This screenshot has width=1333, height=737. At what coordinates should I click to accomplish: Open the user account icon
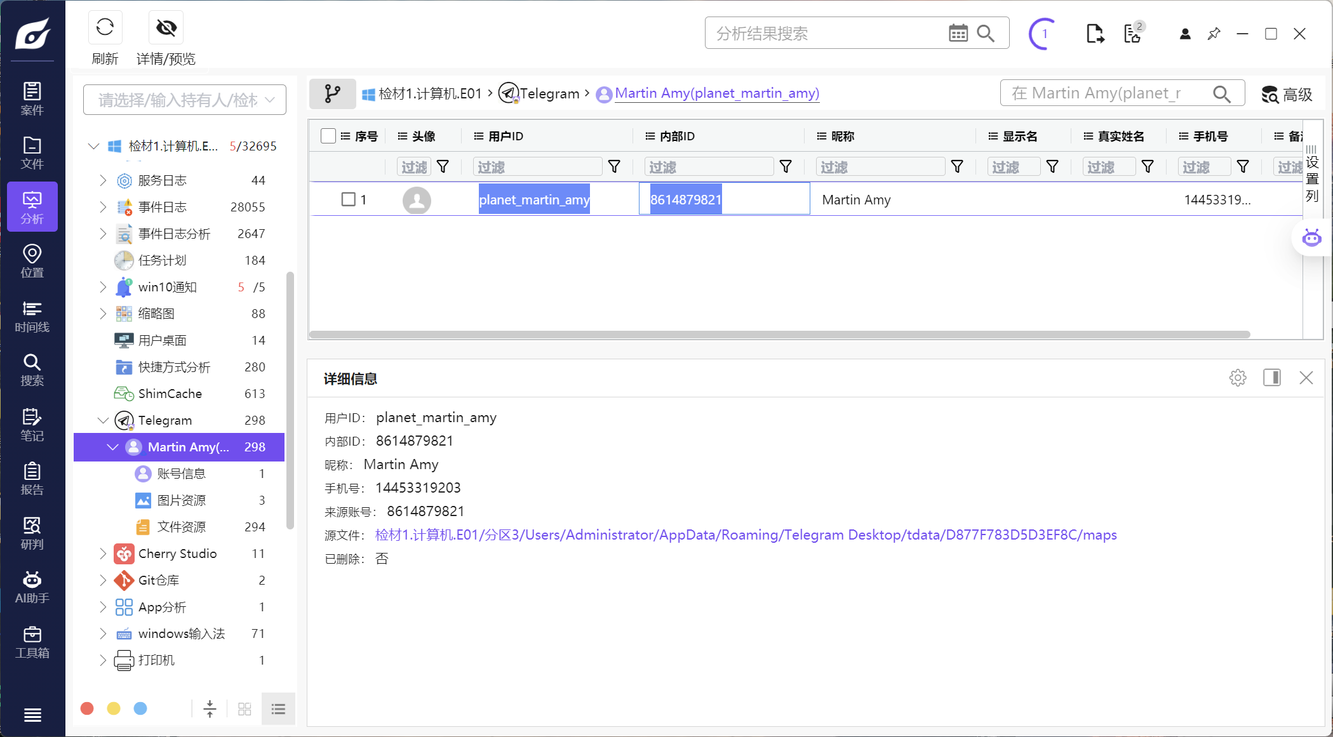click(x=1185, y=34)
